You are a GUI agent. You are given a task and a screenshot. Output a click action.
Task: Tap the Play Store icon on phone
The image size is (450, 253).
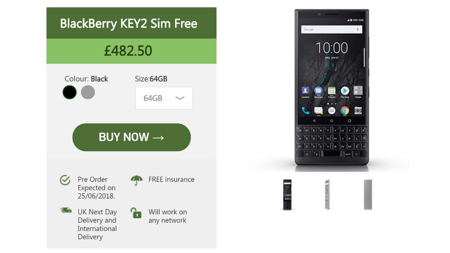tap(345, 91)
